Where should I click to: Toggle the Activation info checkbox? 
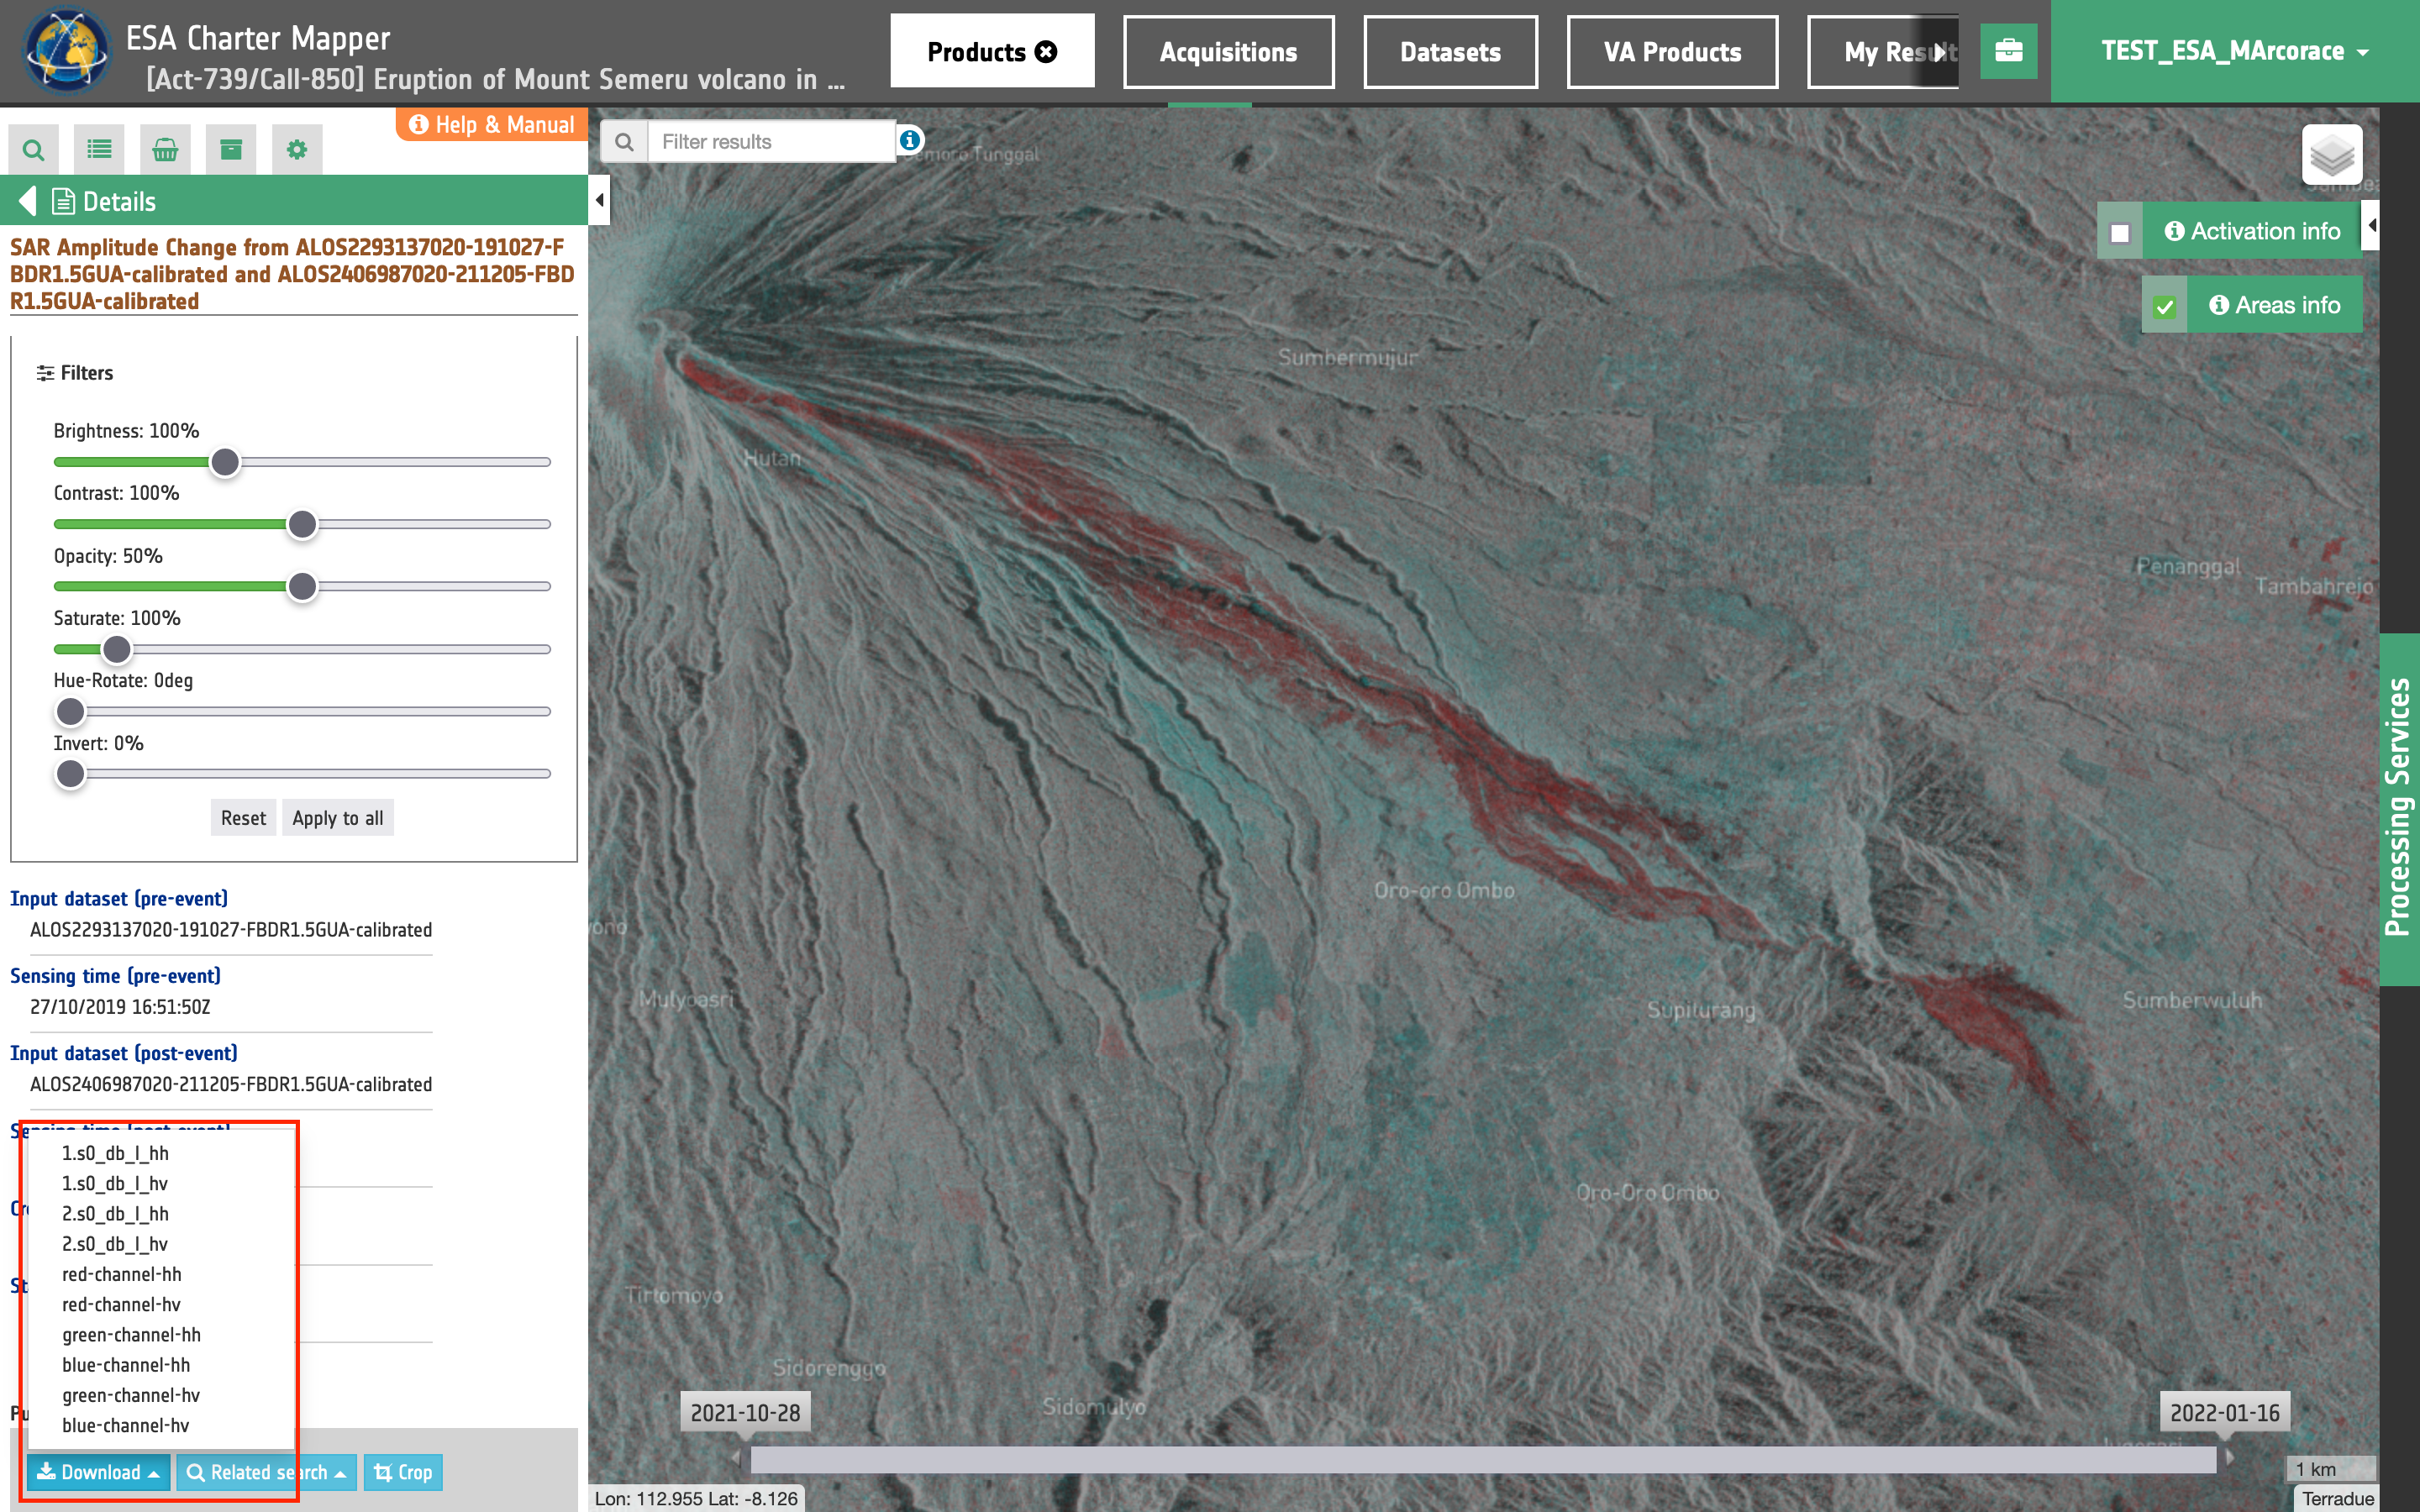coord(2119,233)
